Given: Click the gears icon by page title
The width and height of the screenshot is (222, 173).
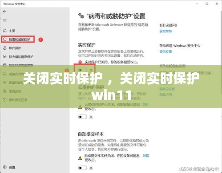Looking at the screenshot, I should click(x=81, y=16).
